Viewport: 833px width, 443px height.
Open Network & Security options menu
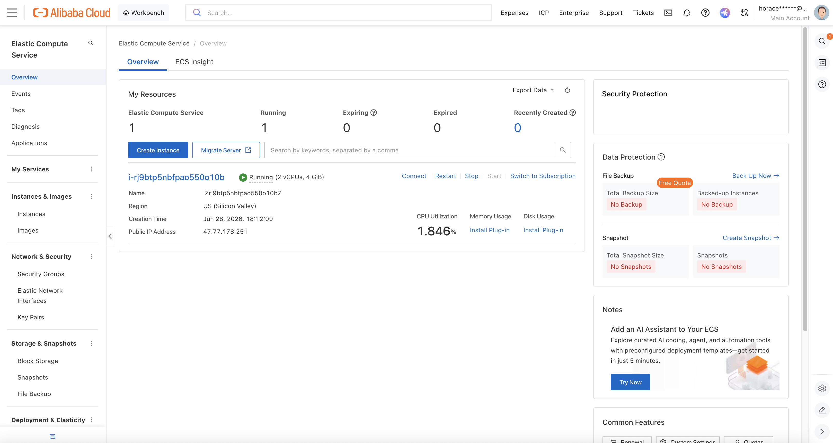(x=92, y=256)
